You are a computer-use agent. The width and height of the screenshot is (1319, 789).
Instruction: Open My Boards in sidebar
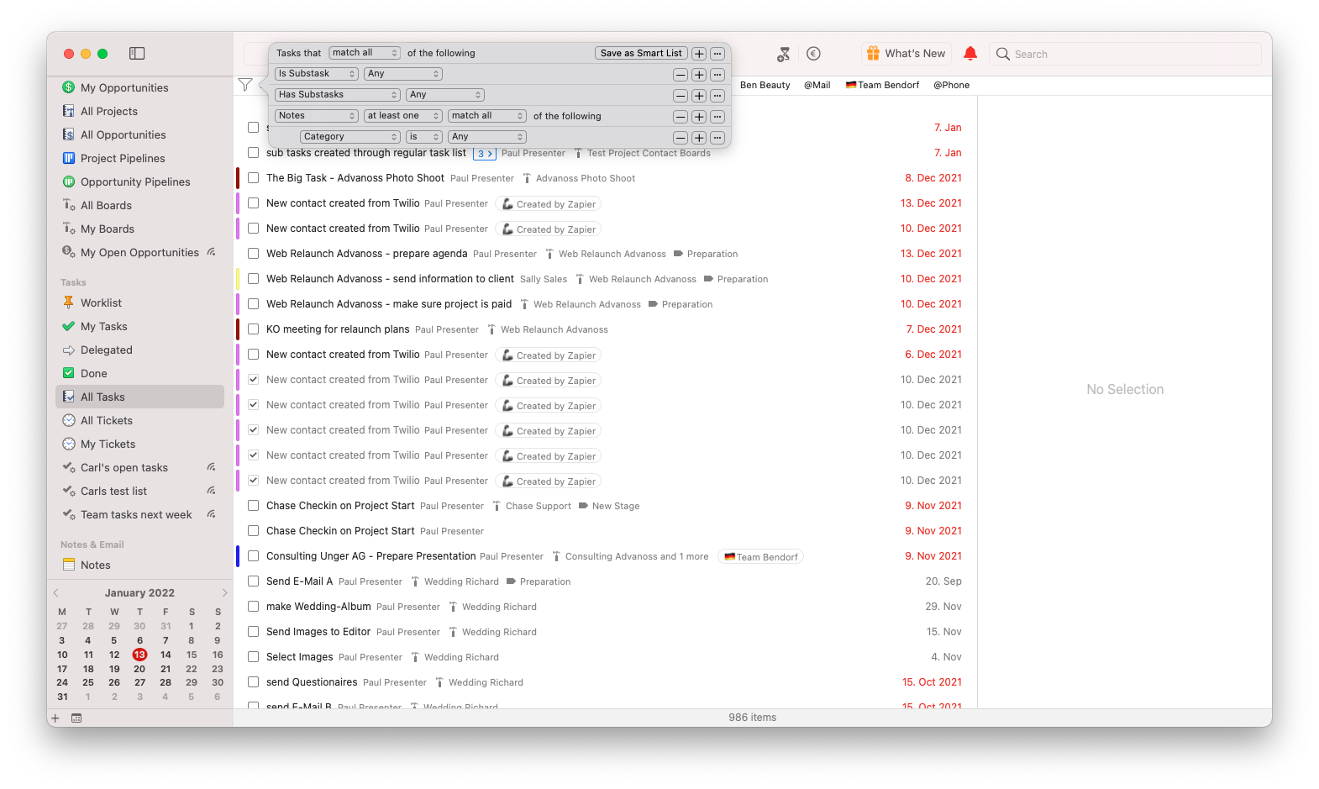(x=108, y=229)
